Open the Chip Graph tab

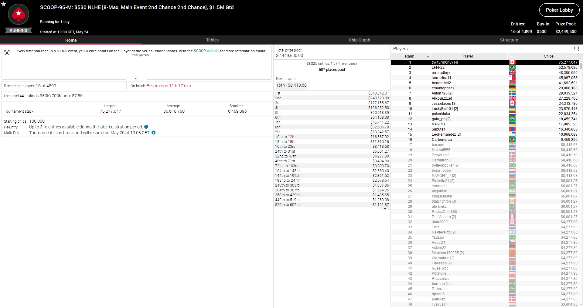359,40
